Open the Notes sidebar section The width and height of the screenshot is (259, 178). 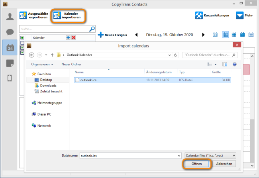click(10, 63)
